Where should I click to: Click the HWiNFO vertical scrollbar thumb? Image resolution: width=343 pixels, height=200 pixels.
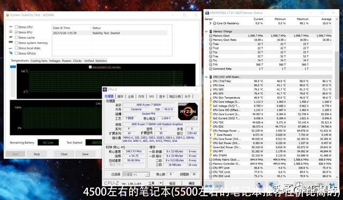pos(337,75)
